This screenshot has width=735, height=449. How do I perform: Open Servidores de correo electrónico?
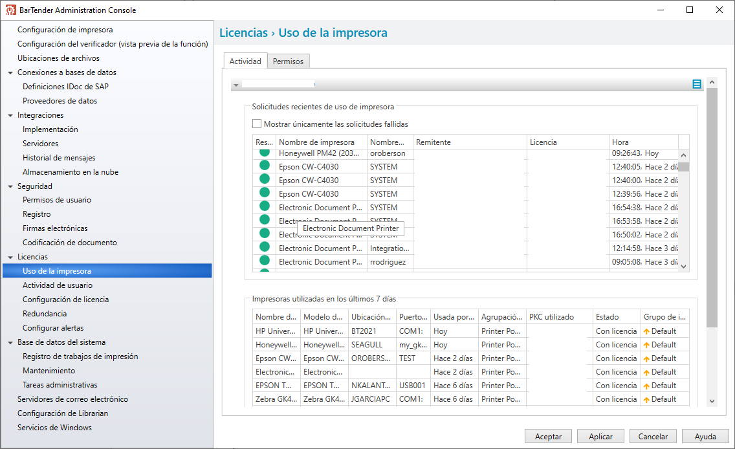point(72,399)
